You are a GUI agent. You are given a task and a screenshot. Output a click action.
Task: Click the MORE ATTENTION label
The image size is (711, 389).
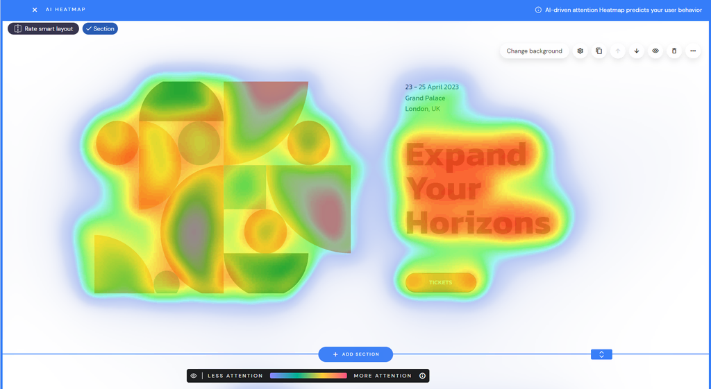coord(383,376)
